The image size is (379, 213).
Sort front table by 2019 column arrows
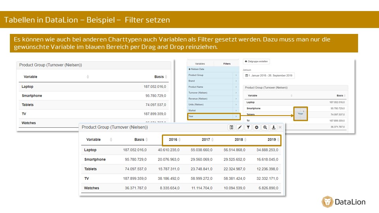(278, 140)
